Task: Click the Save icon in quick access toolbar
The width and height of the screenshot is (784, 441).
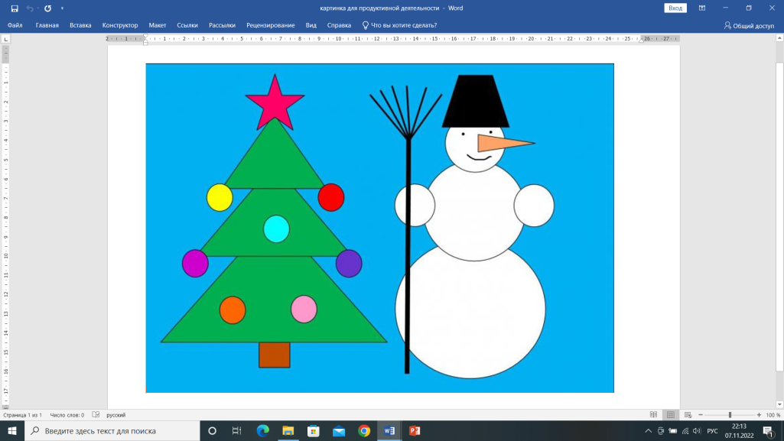Action: point(14,8)
